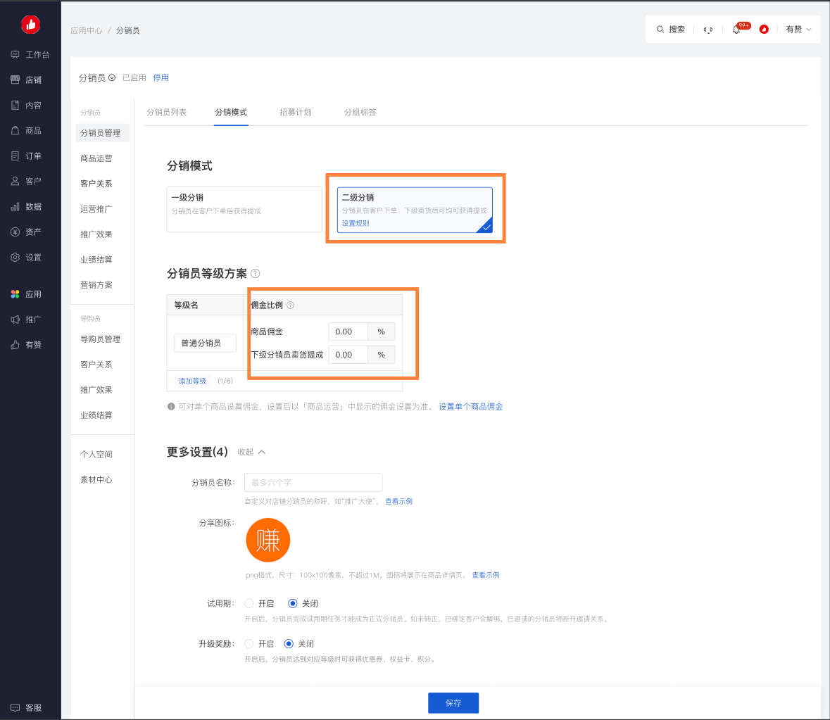Click the 添加等级 button
The image size is (830, 720).
click(x=192, y=381)
